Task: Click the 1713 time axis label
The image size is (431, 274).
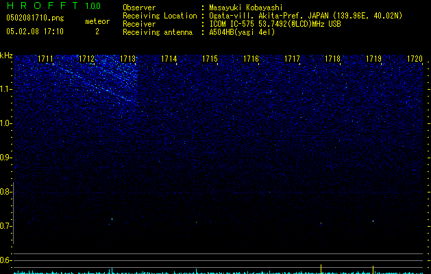Action: click(x=128, y=59)
